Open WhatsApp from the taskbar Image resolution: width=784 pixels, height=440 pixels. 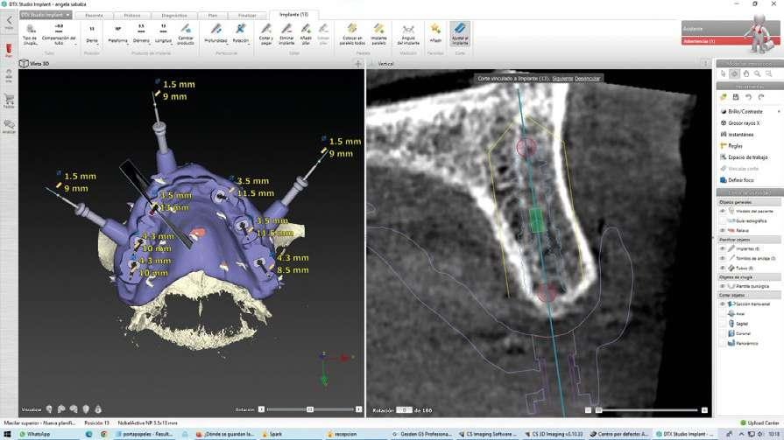tap(33, 433)
